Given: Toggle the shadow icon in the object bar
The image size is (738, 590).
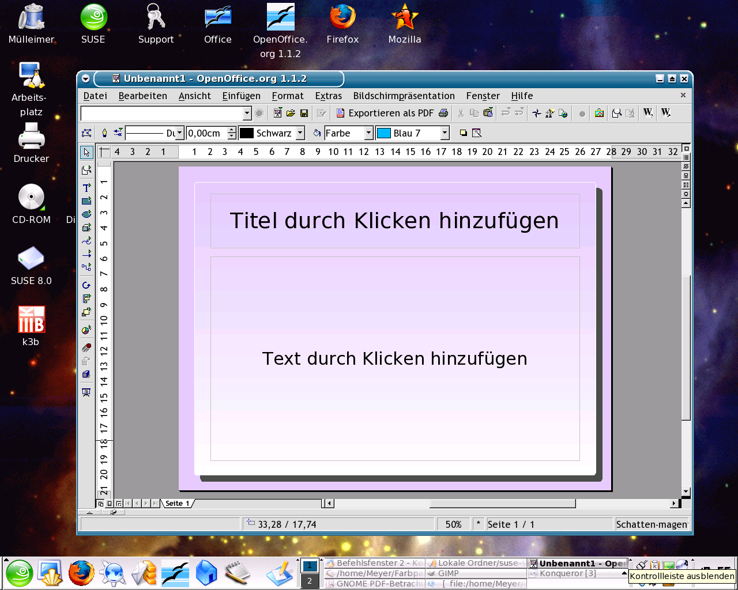Looking at the screenshot, I should coord(463,133).
